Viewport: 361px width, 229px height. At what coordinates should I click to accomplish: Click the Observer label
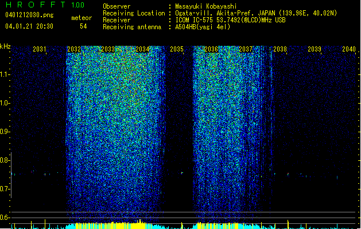point(117,6)
